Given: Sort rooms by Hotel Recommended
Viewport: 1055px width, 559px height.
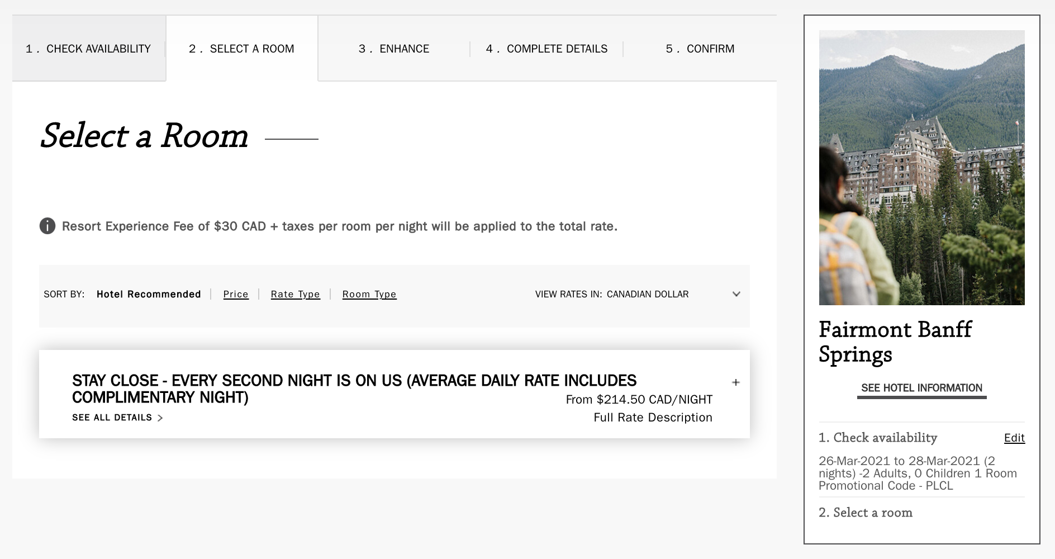Looking at the screenshot, I should coord(149,294).
